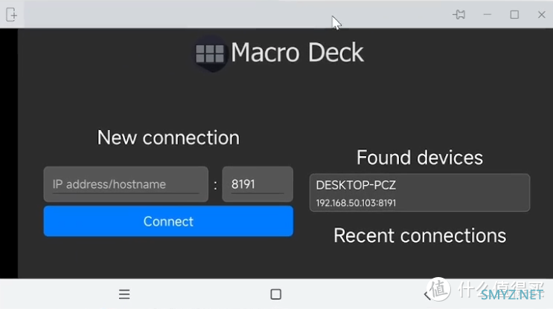This screenshot has width=553, height=309.
Task: Click the Found devices heading
Action: pyautogui.click(x=420, y=157)
